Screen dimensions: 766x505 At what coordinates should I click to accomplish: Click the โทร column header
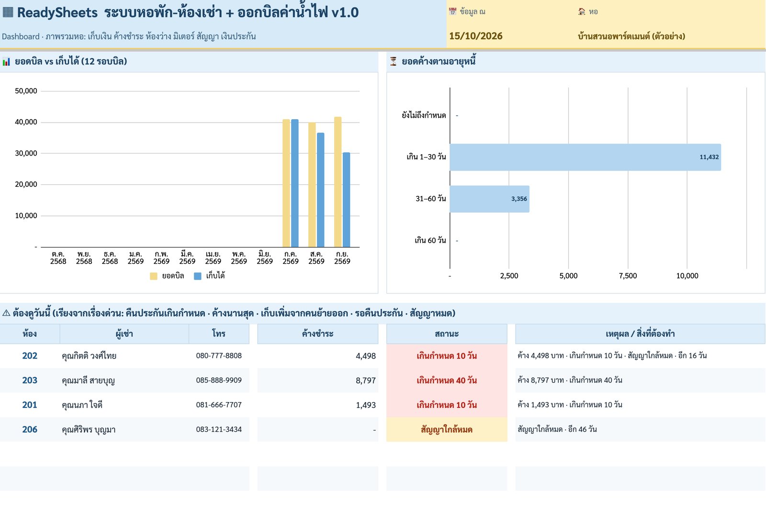[219, 334]
